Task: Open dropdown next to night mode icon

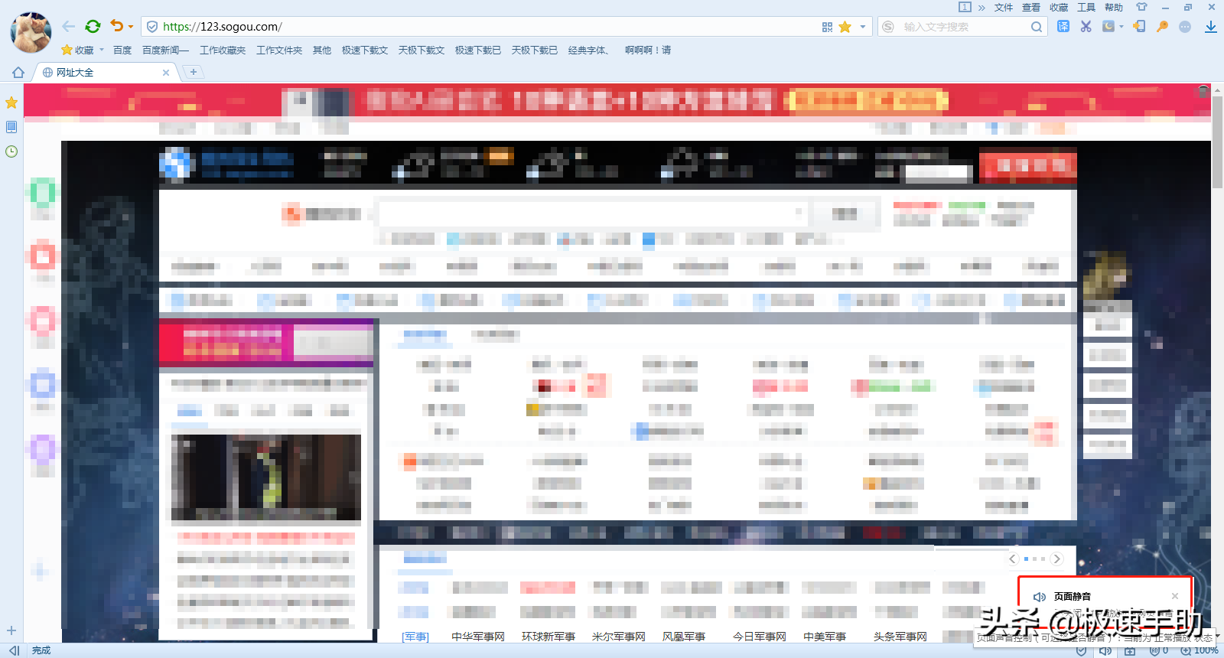Action: coord(1121,27)
